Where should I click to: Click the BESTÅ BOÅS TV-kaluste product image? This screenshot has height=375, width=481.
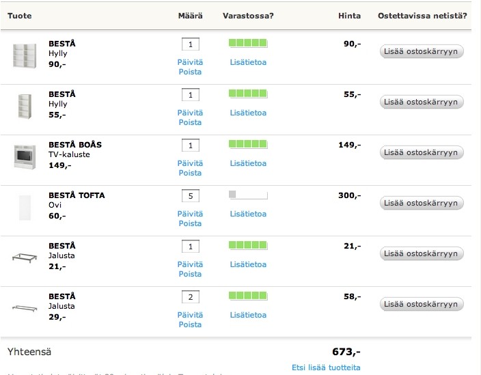(25, 157)
